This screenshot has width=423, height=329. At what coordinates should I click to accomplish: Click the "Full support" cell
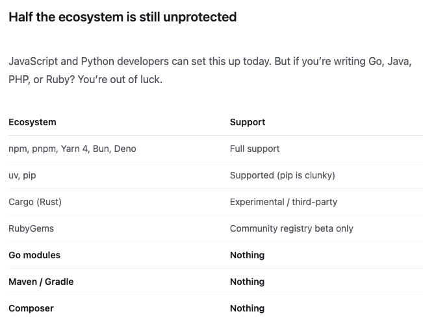tap(255, 149)
